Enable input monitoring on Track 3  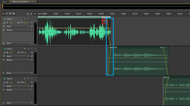coord(35,79)
